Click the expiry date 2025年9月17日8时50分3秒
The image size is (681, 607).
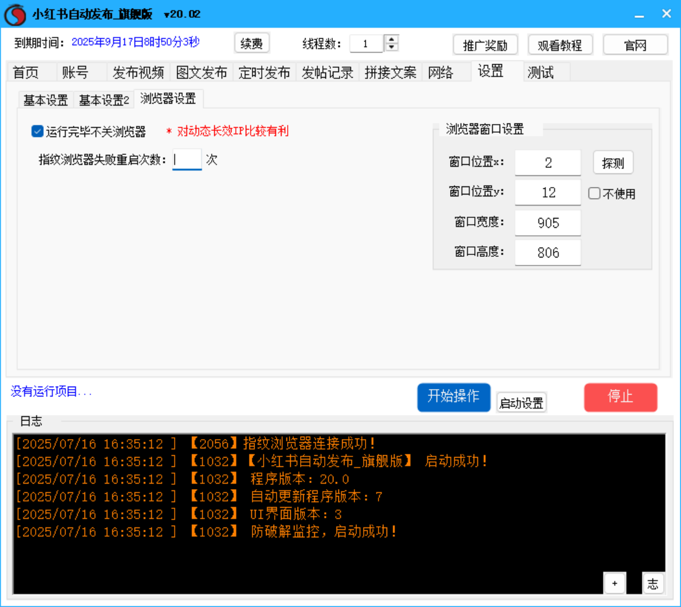135,42
